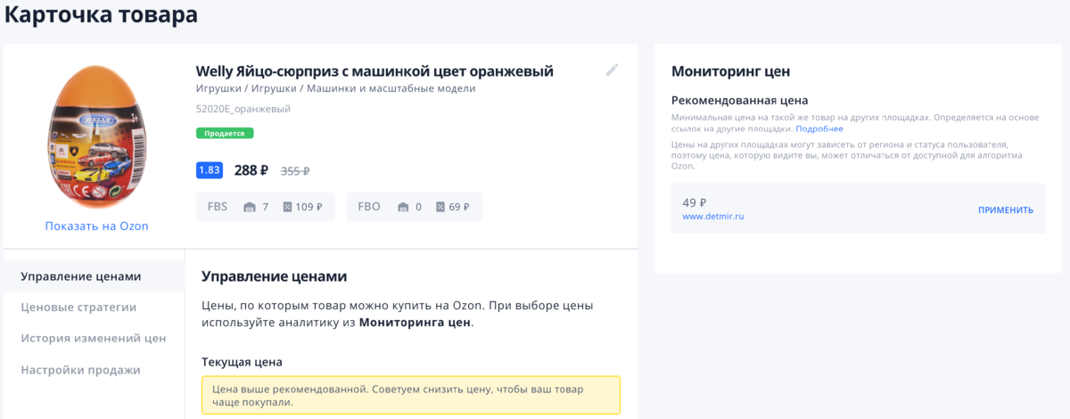Click the FBO stock count 0

pyautogui.click(x=418, y=207)
